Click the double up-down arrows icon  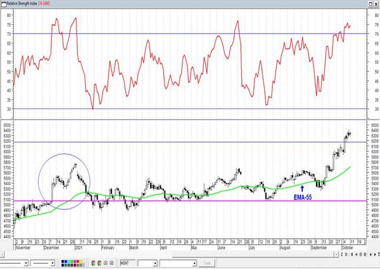point(342,254)
